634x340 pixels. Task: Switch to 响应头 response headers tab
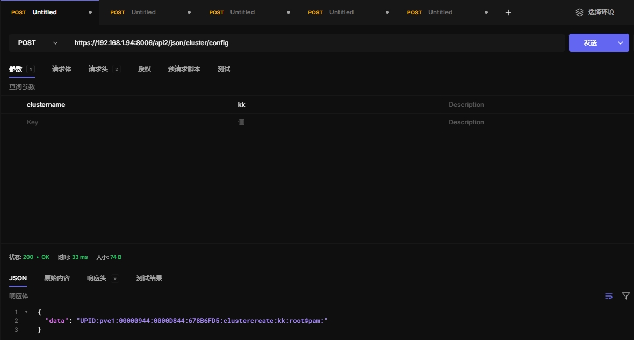97,278
